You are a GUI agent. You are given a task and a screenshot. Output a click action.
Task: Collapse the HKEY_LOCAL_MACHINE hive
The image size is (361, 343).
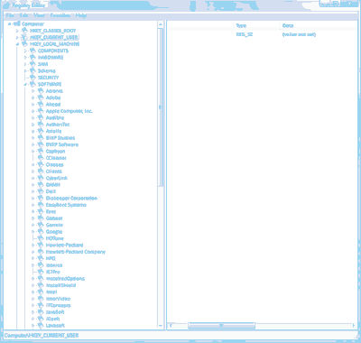pos(17,44)
